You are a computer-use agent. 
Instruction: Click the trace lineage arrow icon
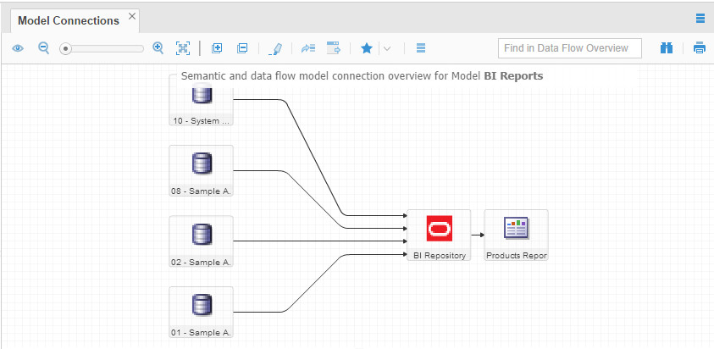point(308,48)
